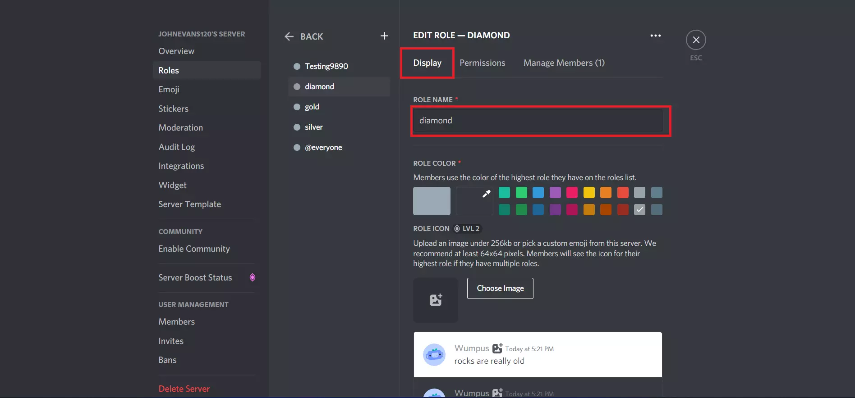
Task: Choose the dark gold swatch, bottom row
Action: coord(589,209)
